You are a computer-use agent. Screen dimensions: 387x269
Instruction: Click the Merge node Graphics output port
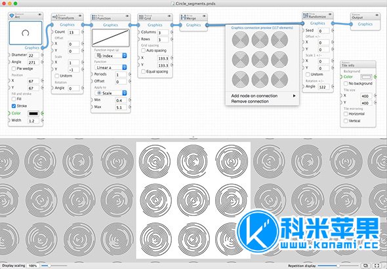tap(207, 25)
